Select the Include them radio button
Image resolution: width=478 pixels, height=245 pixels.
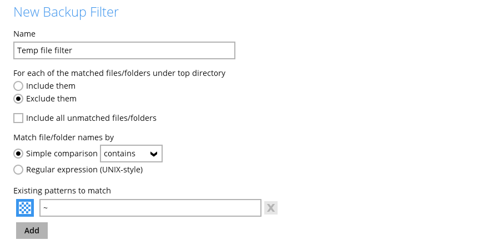(18, 86)
